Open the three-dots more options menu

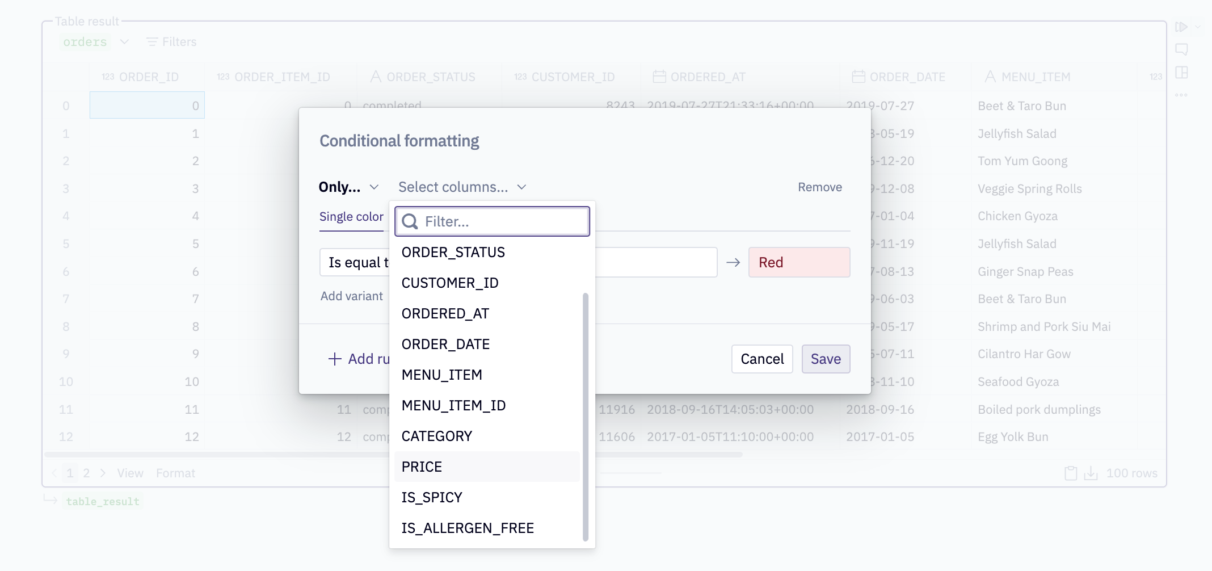click(x=1181, y=95)
